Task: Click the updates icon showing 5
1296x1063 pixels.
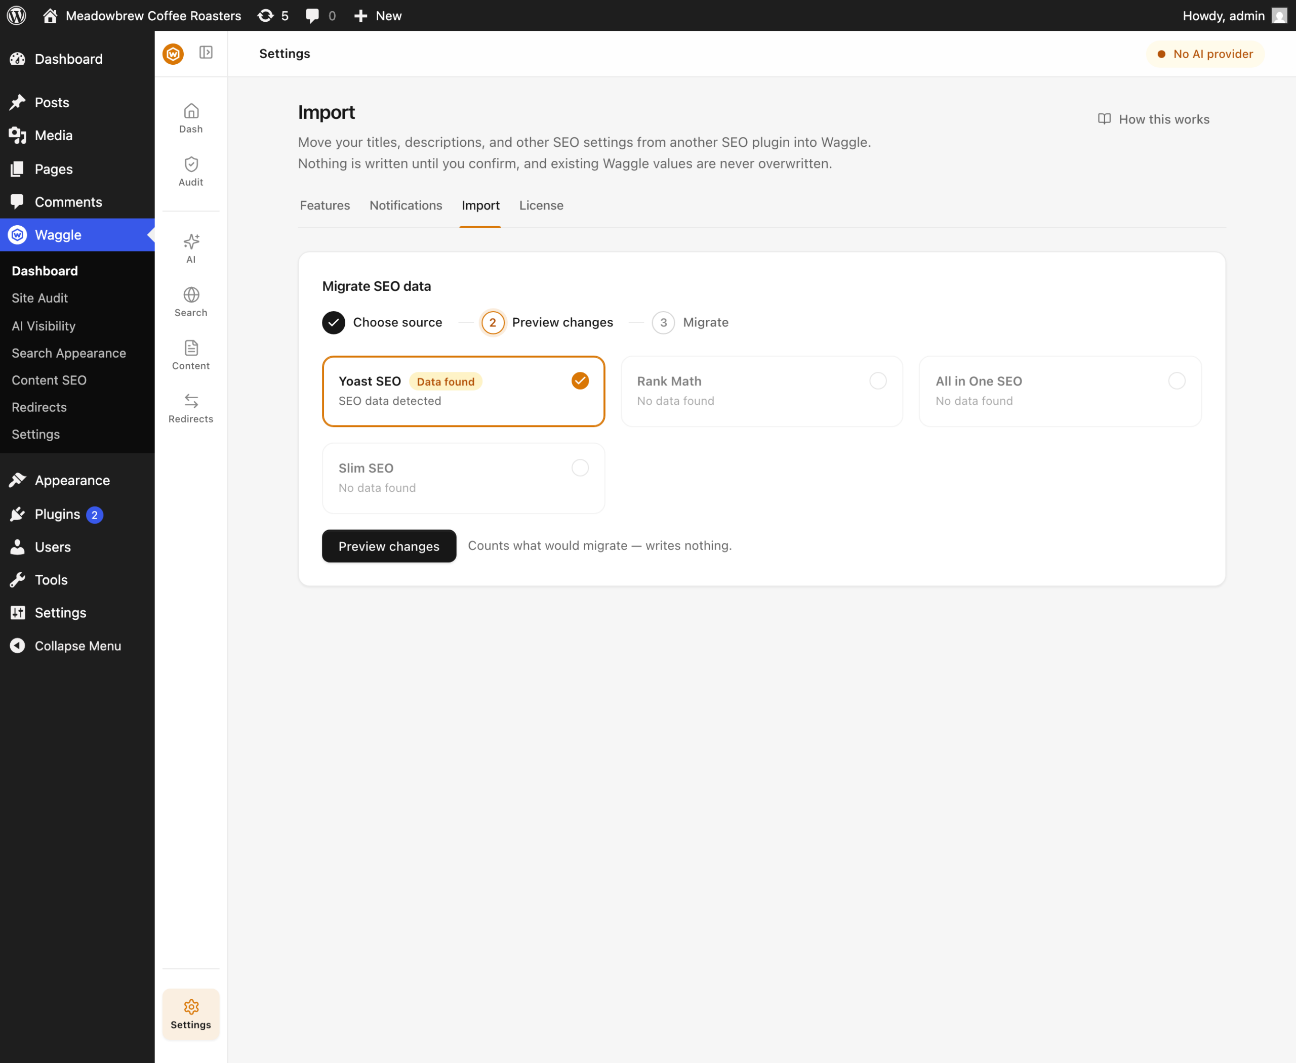Action: [x=273, y=15]
